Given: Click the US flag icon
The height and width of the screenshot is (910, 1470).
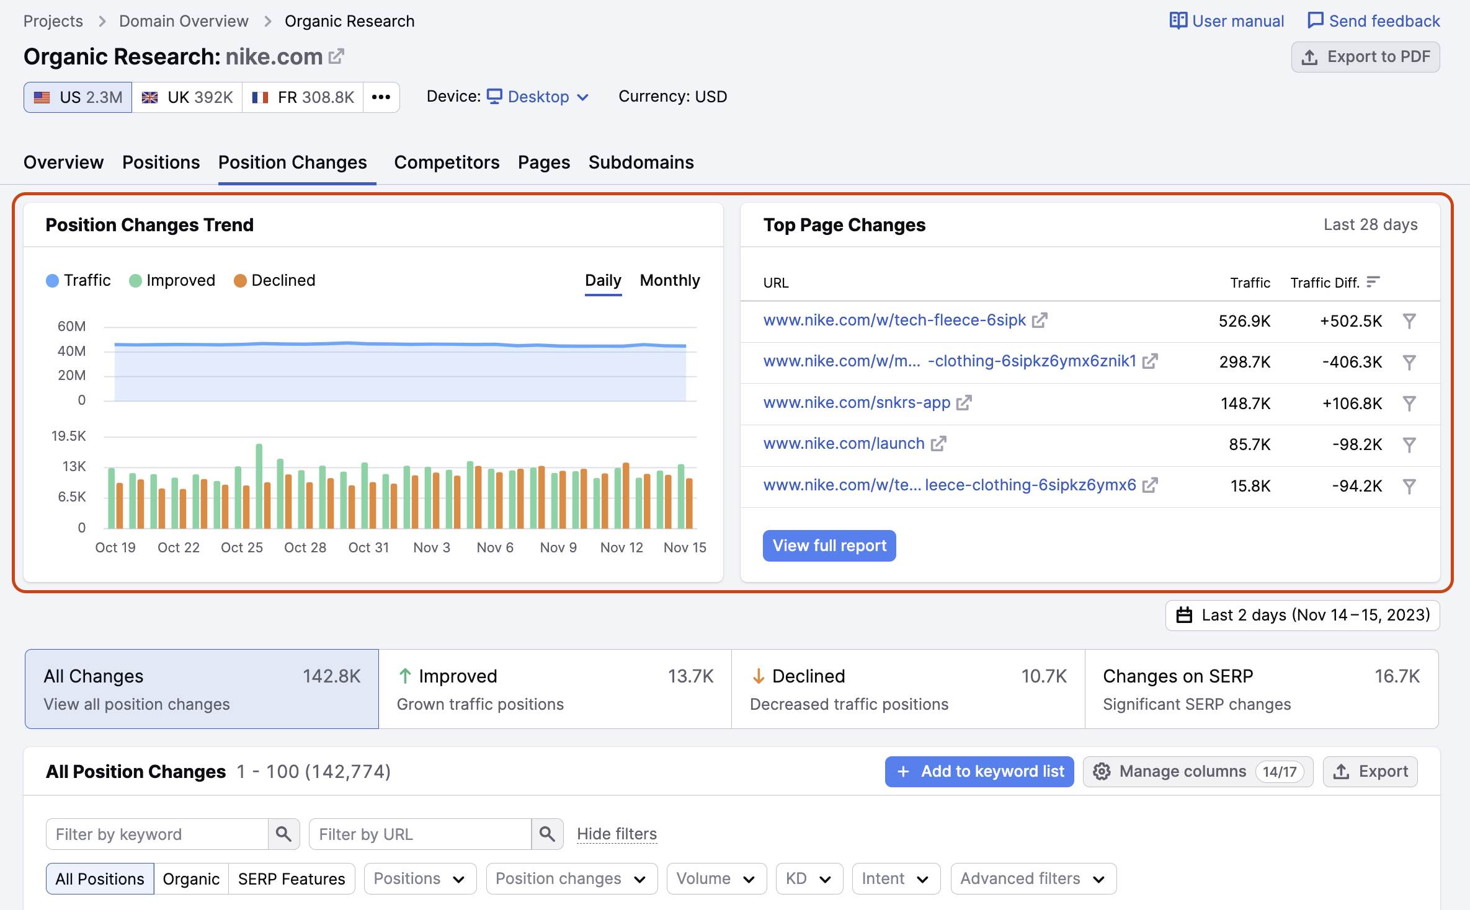Looking at the screenshot, I should [42, 97].
